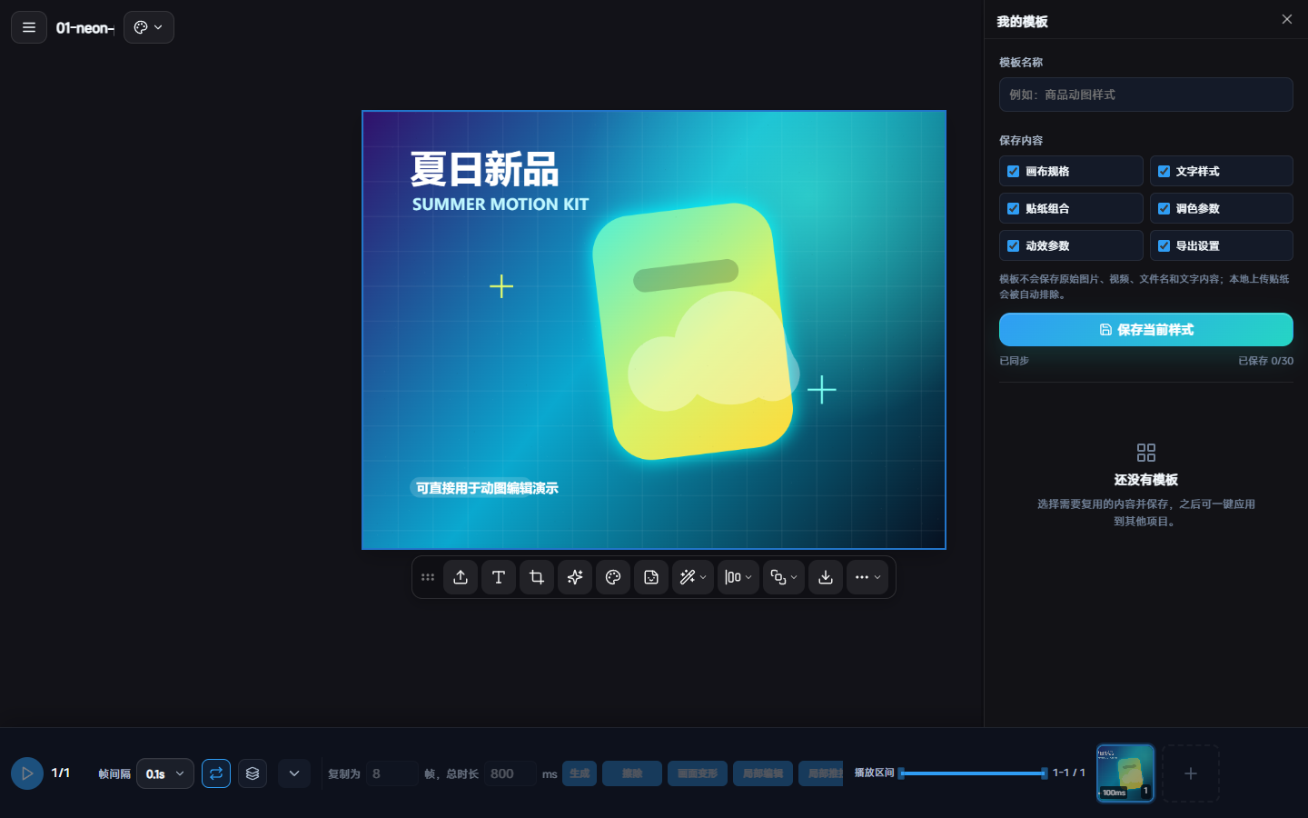Focus the total duration 800 field
The width and height of the screenshot is (1308, 818).
[510, 773]
